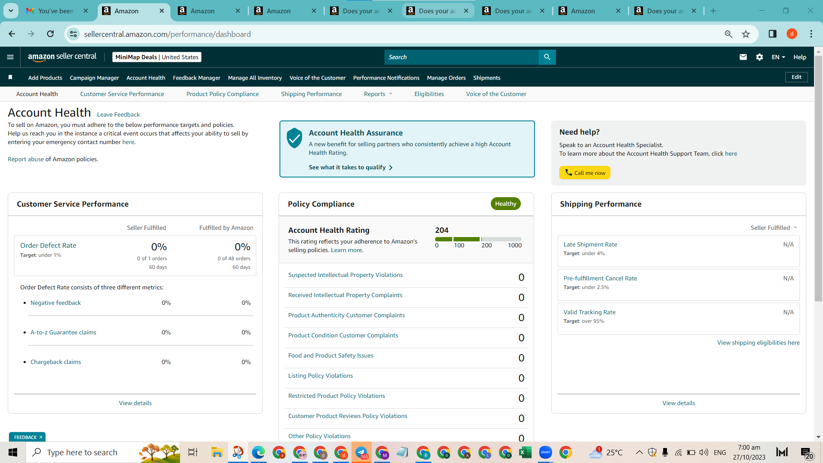Open a new browser tab
Screen dimensions: 823x463
click(x=713, y=11)
